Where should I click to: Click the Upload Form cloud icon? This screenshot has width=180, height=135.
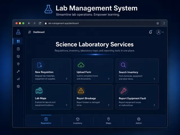coord(81,65)
